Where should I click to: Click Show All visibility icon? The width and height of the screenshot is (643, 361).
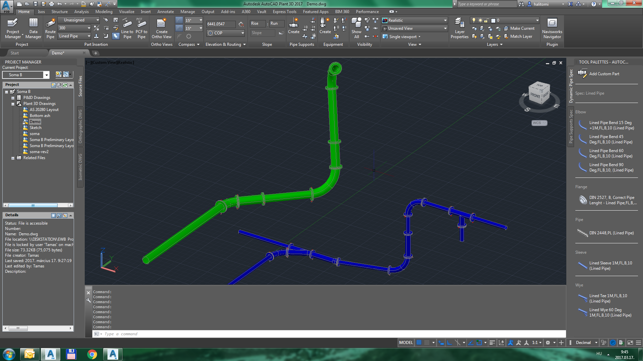[356, 28]
